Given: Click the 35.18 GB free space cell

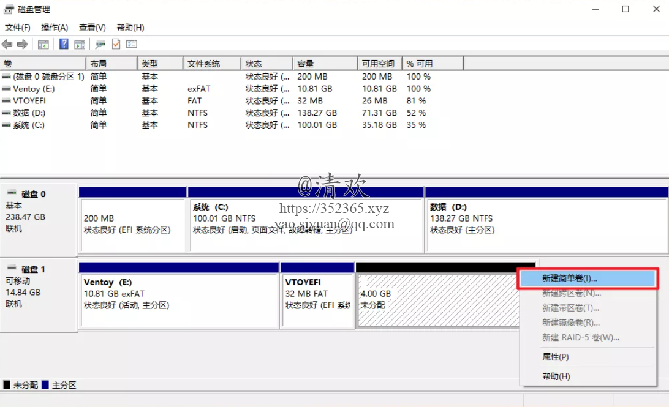Looking at the screenshot, I should point(379,125).
